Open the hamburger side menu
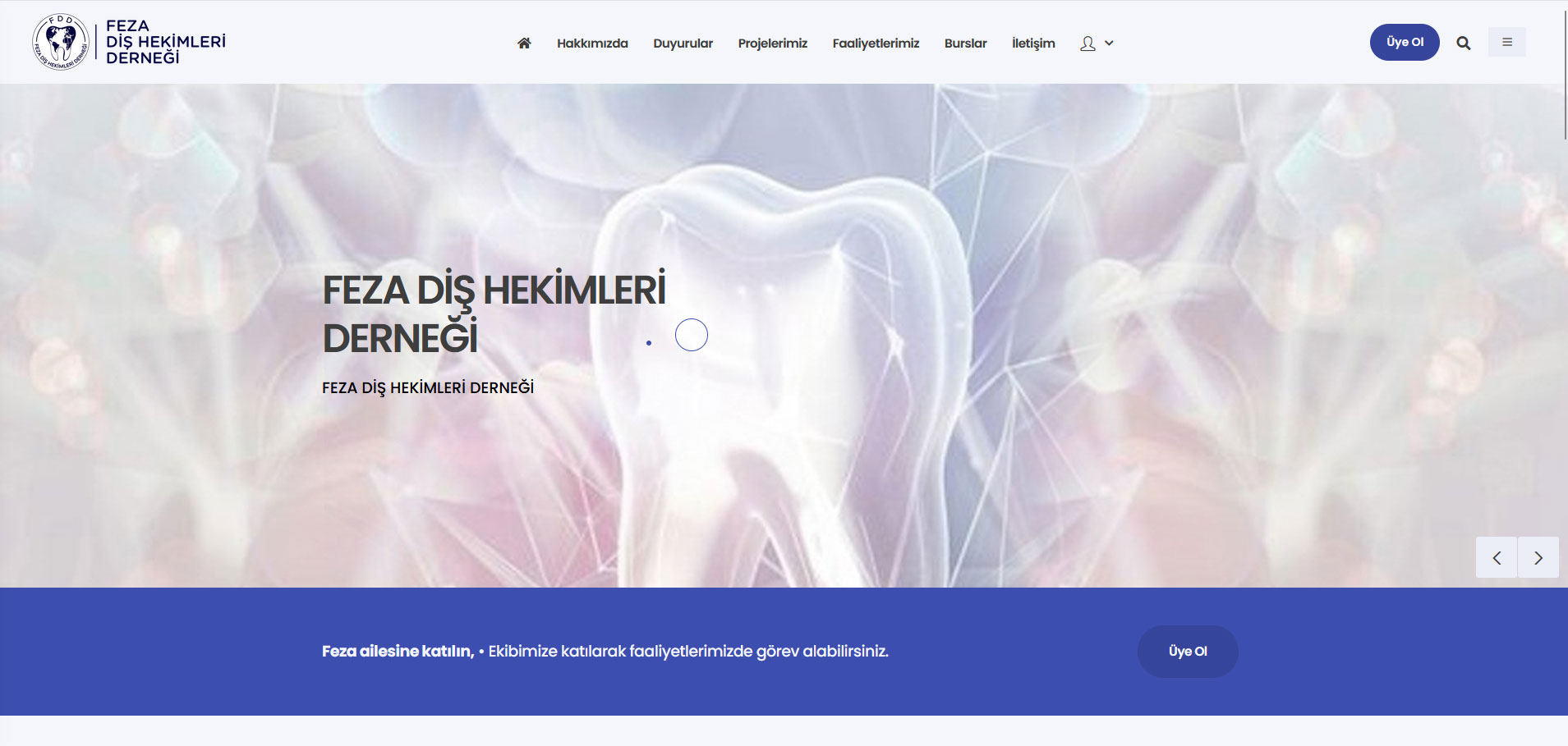Viewport: 1568px width, 746px height. tap(1507, 42)
